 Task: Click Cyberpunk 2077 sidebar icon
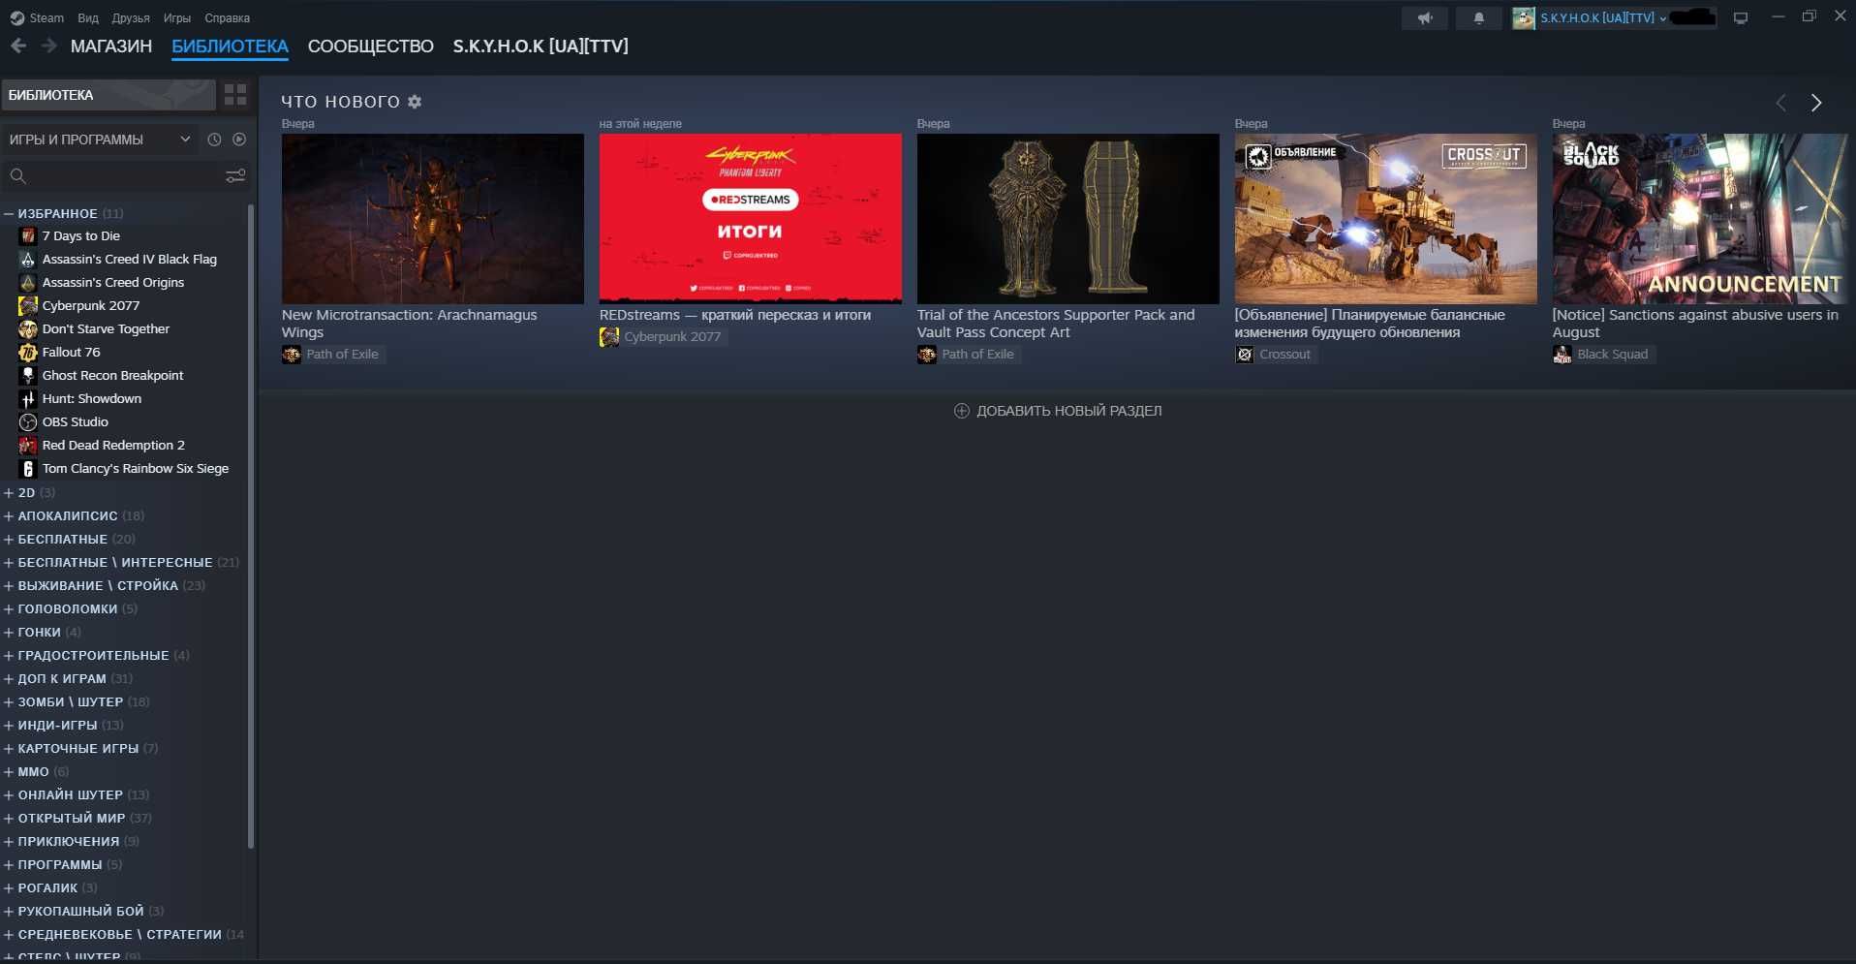[28, 305]
